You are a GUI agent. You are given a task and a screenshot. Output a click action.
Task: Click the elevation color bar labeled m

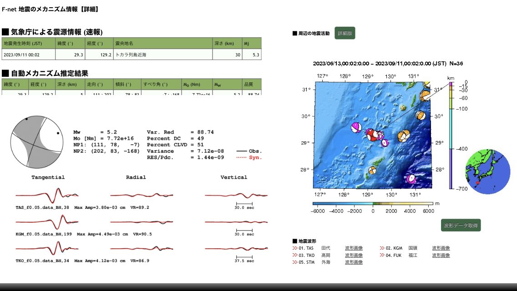(373, 204)
